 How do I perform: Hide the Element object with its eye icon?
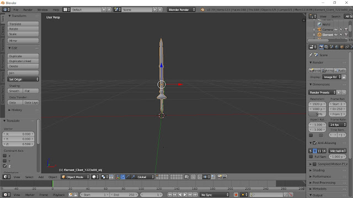[x=336, y=35]
